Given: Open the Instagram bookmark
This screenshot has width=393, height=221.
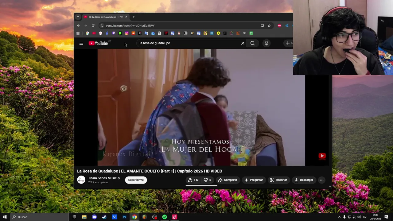Looking at the screenshot, I should [126, 33].
